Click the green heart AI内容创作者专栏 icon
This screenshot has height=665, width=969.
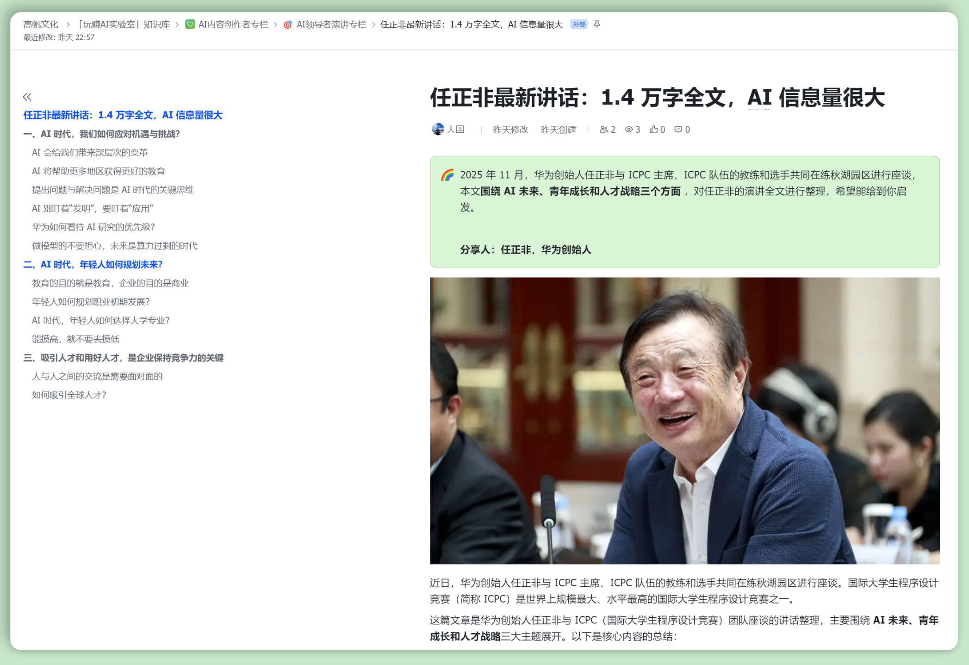[190, 25]
